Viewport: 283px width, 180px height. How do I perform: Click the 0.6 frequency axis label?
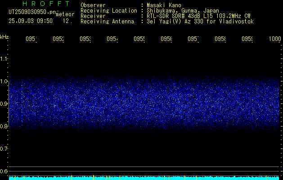[4, 171]
